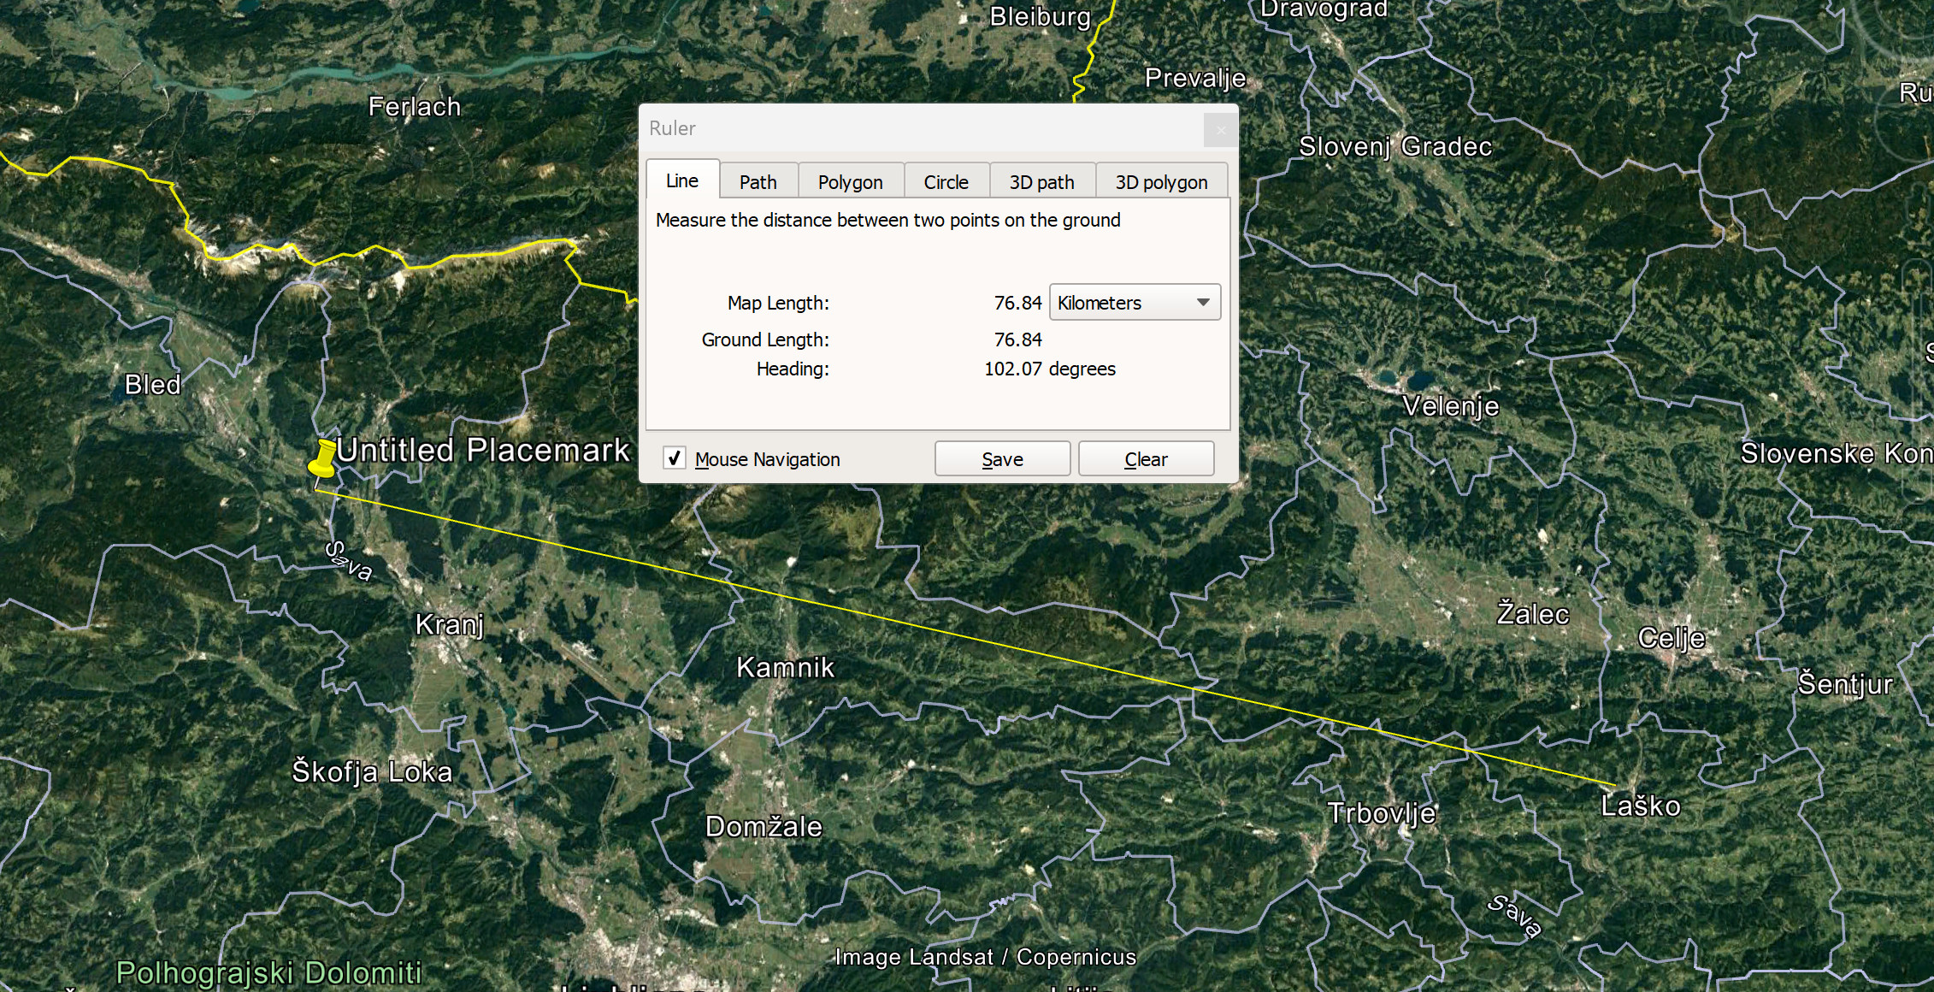1934x992 pixels.
Task: Switch to the Circle tab
Action: coord(946,182)
